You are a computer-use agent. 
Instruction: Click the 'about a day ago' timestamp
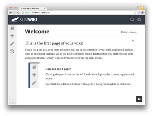(x=129, y=32)
